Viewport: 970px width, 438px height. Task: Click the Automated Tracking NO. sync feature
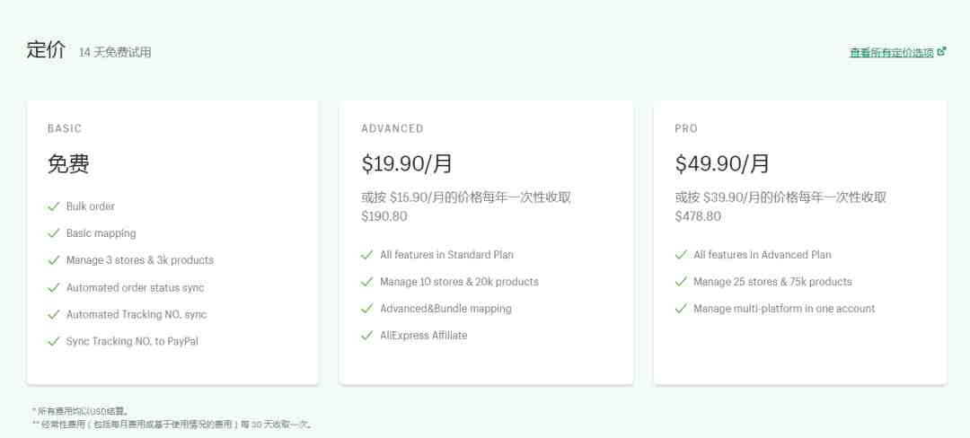pos(137,314)
